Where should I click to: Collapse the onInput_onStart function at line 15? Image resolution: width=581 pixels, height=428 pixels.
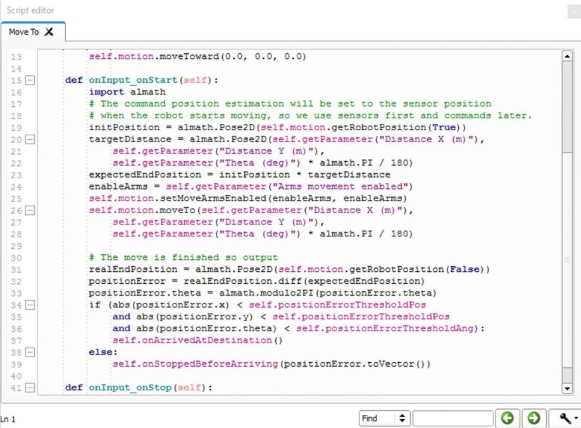[30, 80]
